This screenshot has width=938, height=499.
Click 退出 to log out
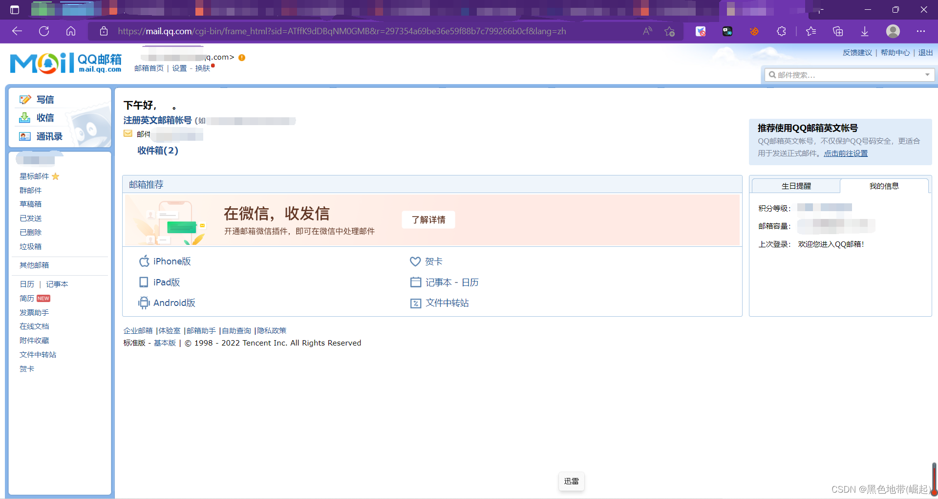(x=926, y=52)
